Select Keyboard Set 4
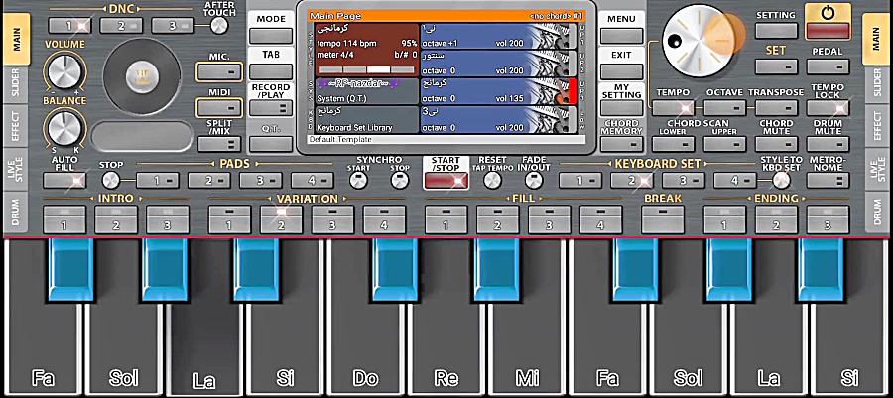 pos(734,181)
